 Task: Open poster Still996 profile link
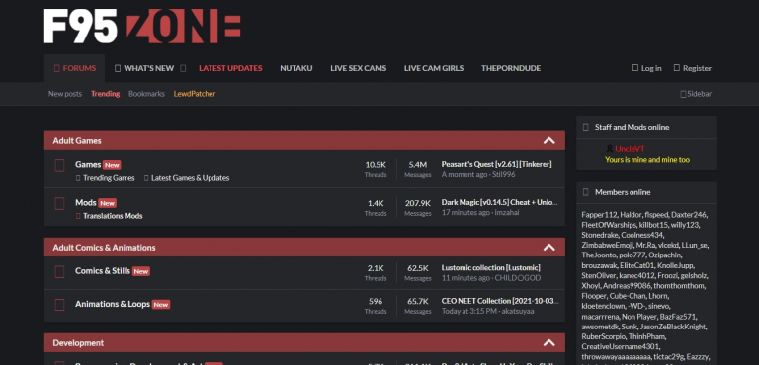504,174
